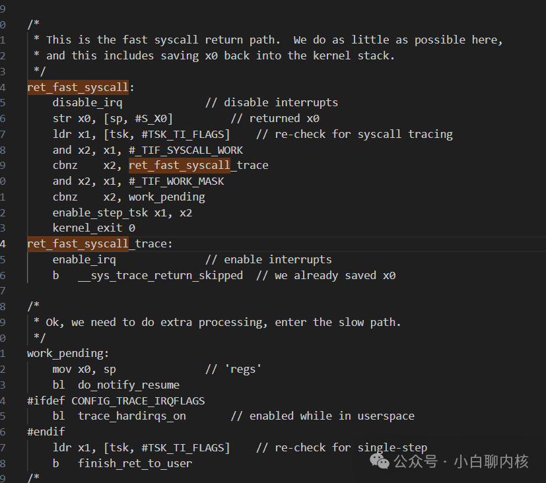This screenshot has width=546, height=483.
Task: Click the ret_fast_syscall_trace label line
Action: pyautogui.click(x=100, y=243)
